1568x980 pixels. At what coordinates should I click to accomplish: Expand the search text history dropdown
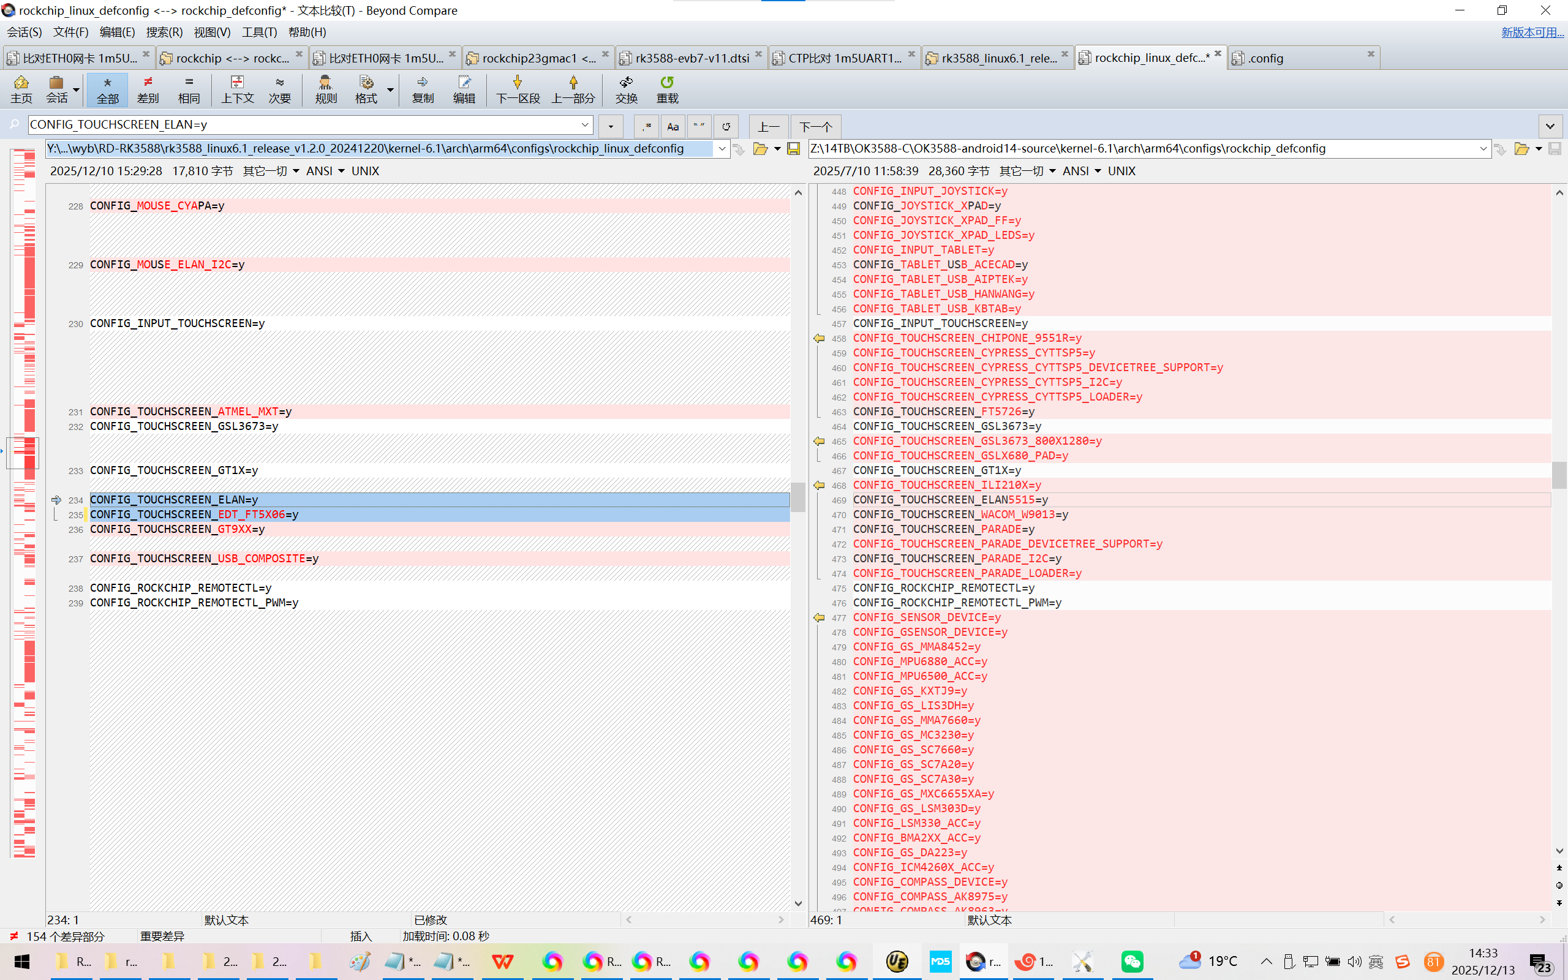pos(584,124)
